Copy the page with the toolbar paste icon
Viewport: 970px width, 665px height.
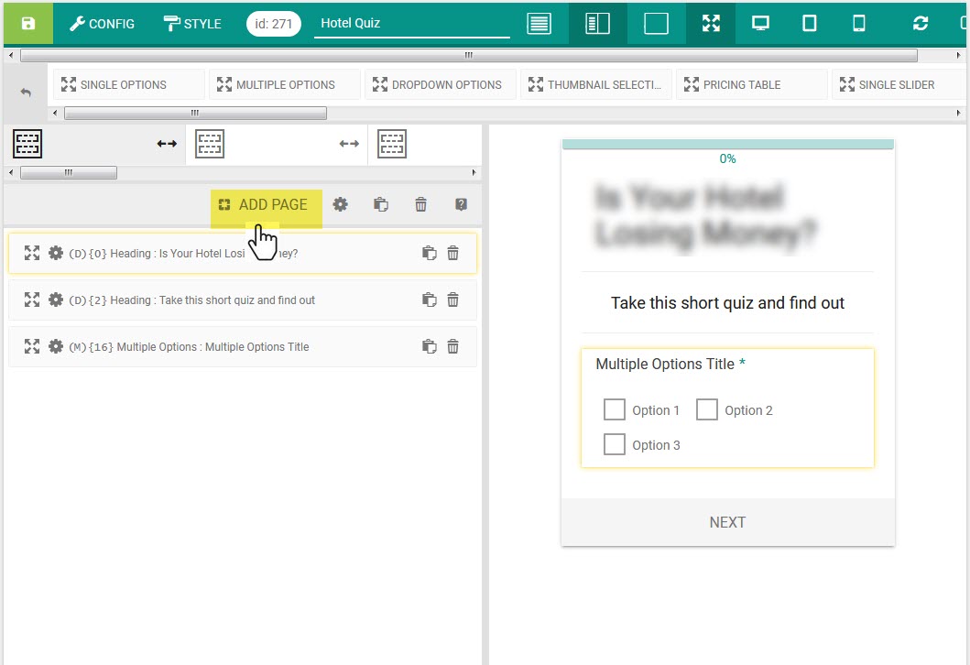[x=381, y=205]
